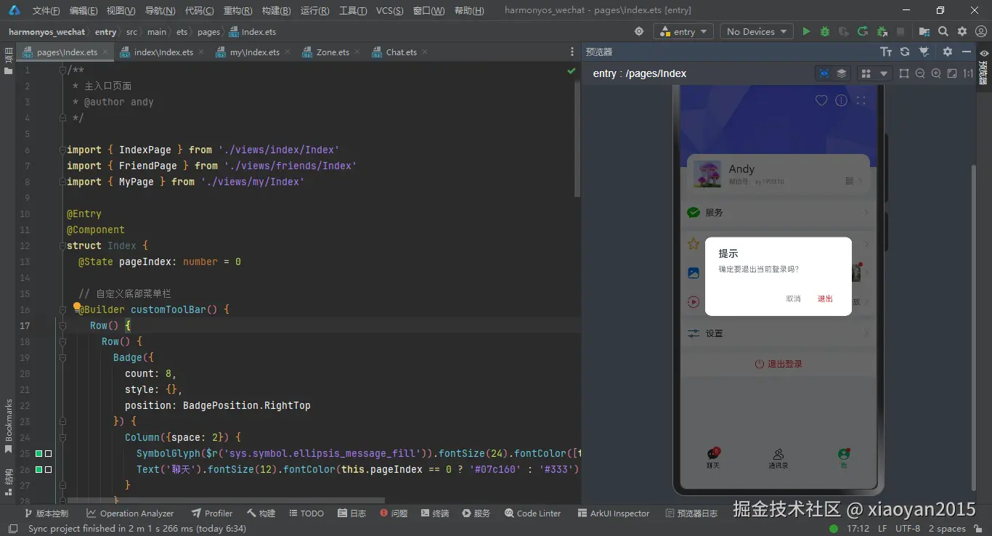The height and width of the screenshot is (536, 992).
Task: Click the editor horizontal scrollbar
Action: pyautogui.click(x=225, y=500)
